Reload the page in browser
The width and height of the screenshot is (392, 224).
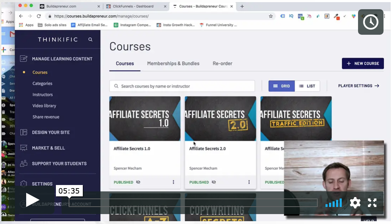(39, 16)
